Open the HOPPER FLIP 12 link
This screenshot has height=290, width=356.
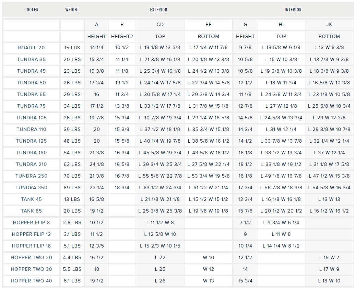click(31, 234)
